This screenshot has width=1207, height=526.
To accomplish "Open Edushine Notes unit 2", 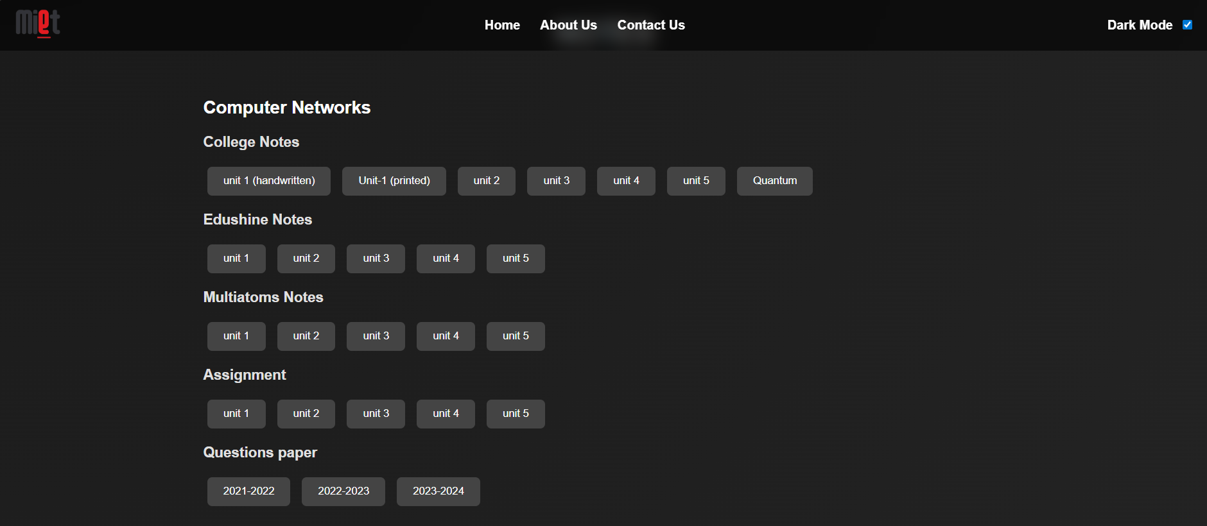I will pyautogui.click(x=306, y=259).
